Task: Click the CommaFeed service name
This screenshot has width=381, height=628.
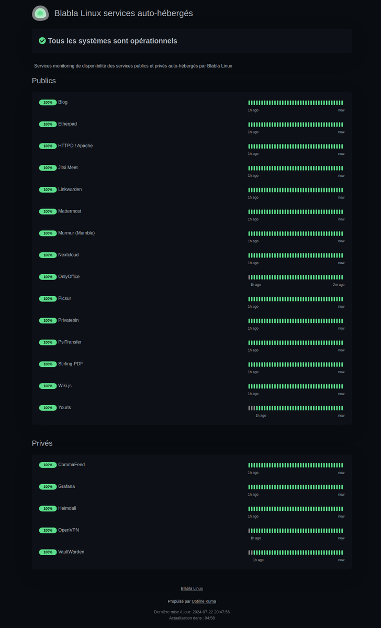Action: click(x=71, y=465)
